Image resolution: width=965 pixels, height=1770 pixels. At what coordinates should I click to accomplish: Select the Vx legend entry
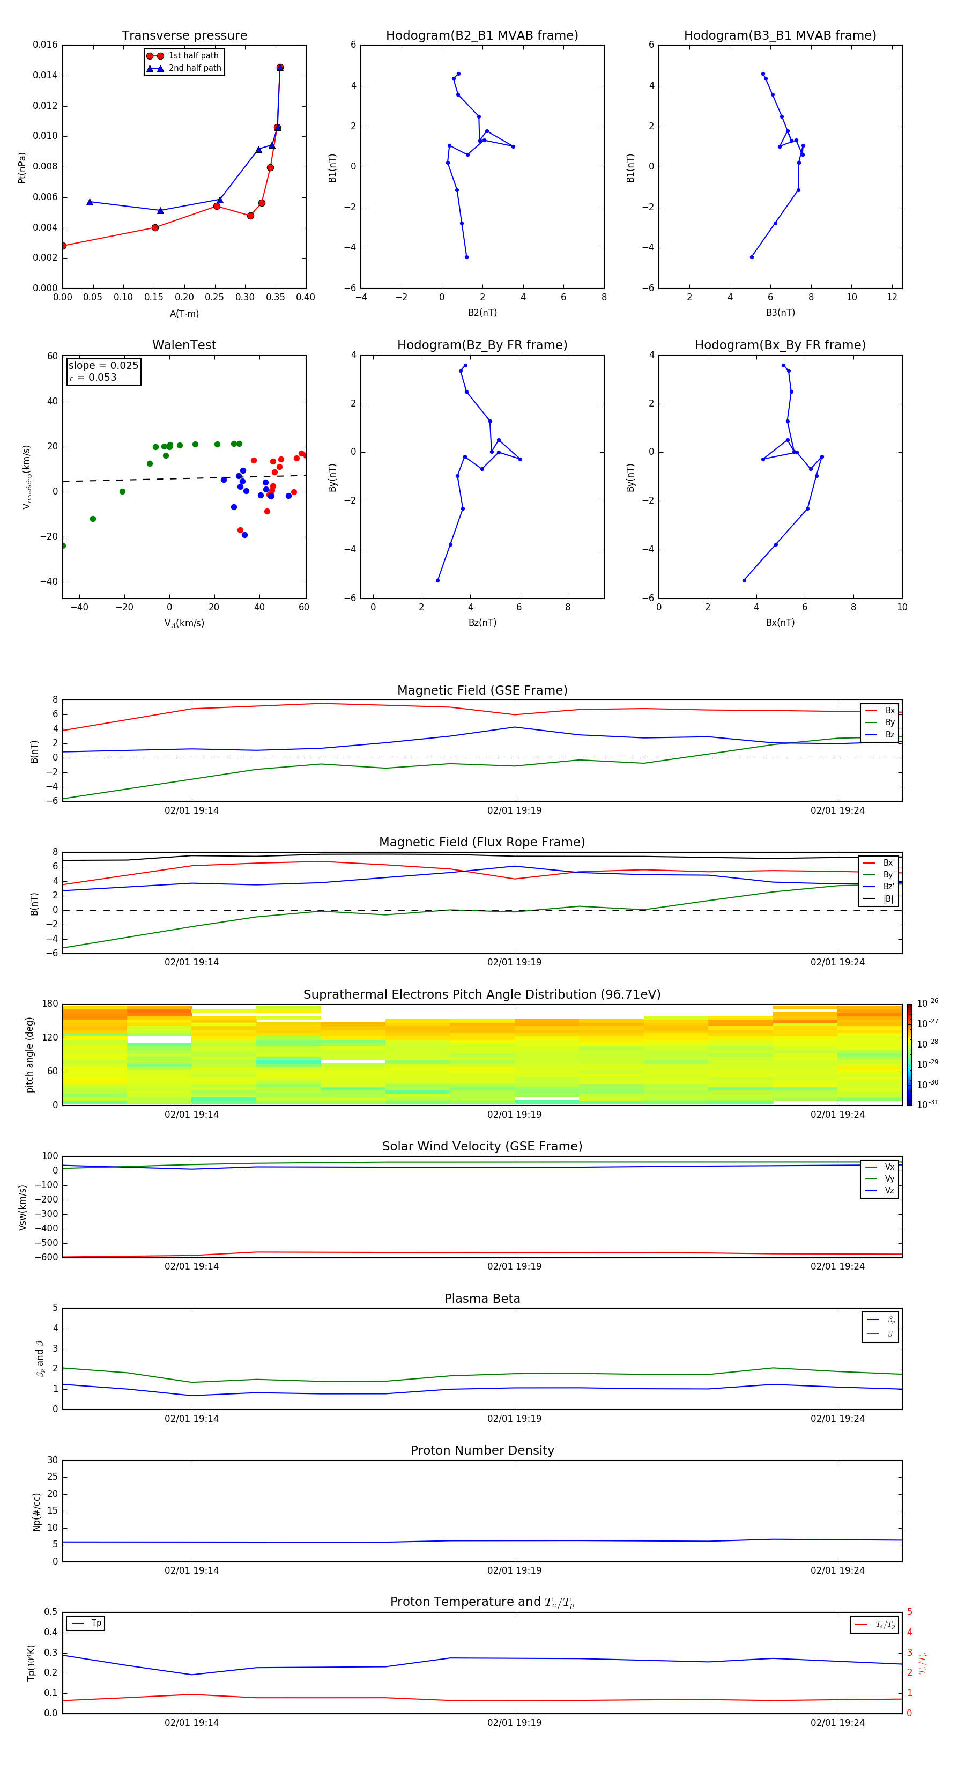[880, 1167]
